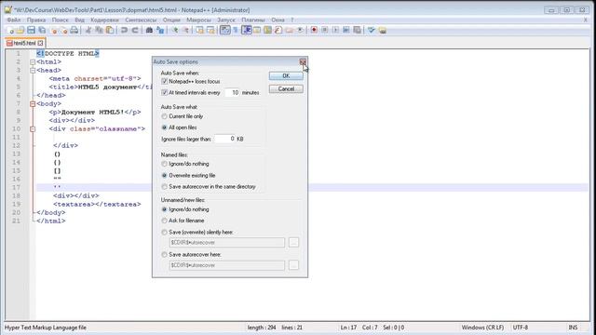
Task: Switch to the html5.html document tab
Action: click(x=25, y=44)
